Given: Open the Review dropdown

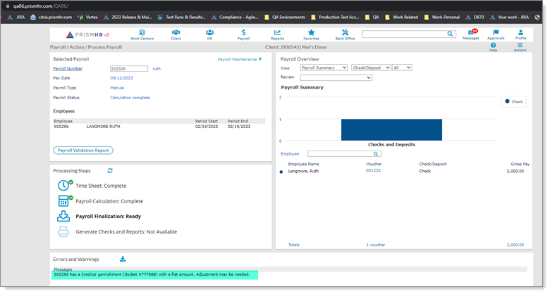Looking at the screenshot, I should [x=336, y=77].
